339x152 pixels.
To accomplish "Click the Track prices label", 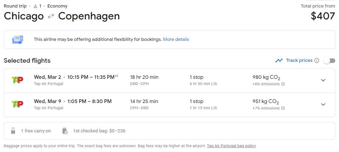I will tap(299, 60).
